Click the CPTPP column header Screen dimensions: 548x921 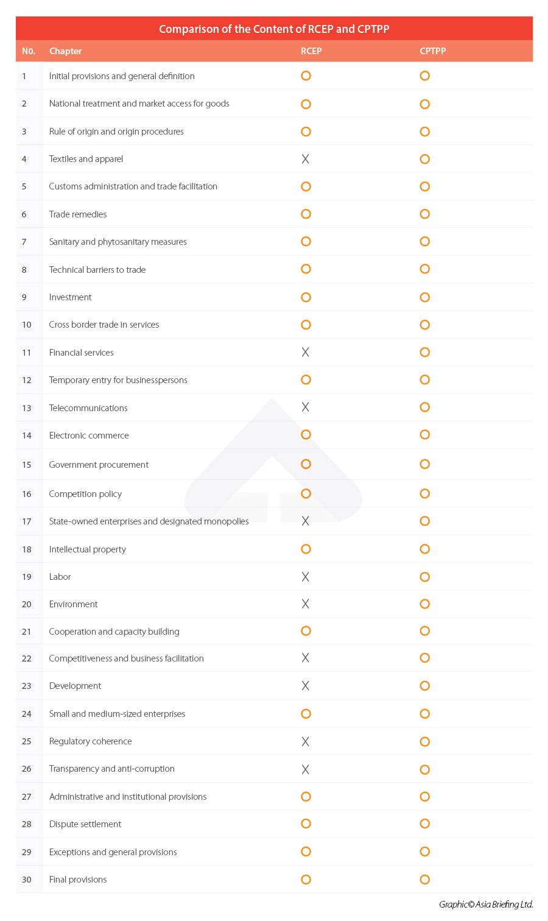click(433, 51)
